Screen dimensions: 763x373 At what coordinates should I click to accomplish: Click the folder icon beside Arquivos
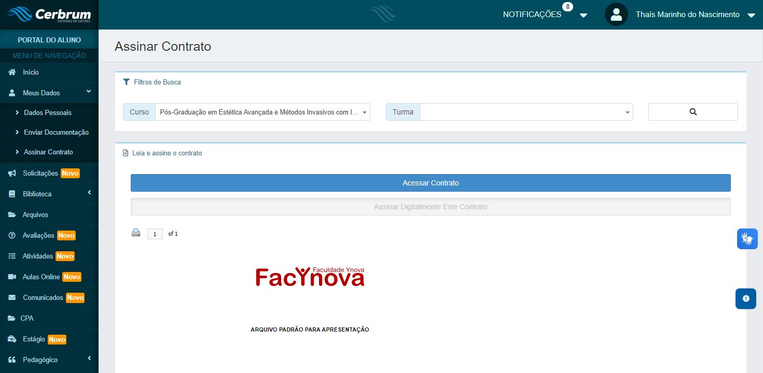point(12,214)
